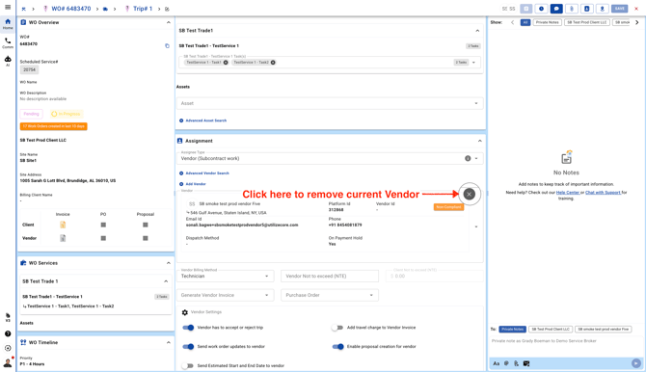Toggle Enable proposal creation for vendor

coord(337,346)
